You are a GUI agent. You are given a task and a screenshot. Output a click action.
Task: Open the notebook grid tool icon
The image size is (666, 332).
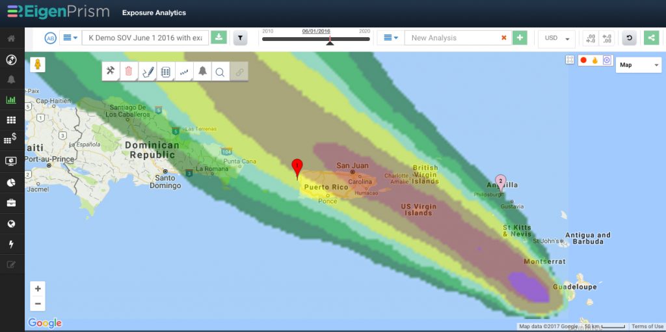pyautogui.click(x=166, y=72)
